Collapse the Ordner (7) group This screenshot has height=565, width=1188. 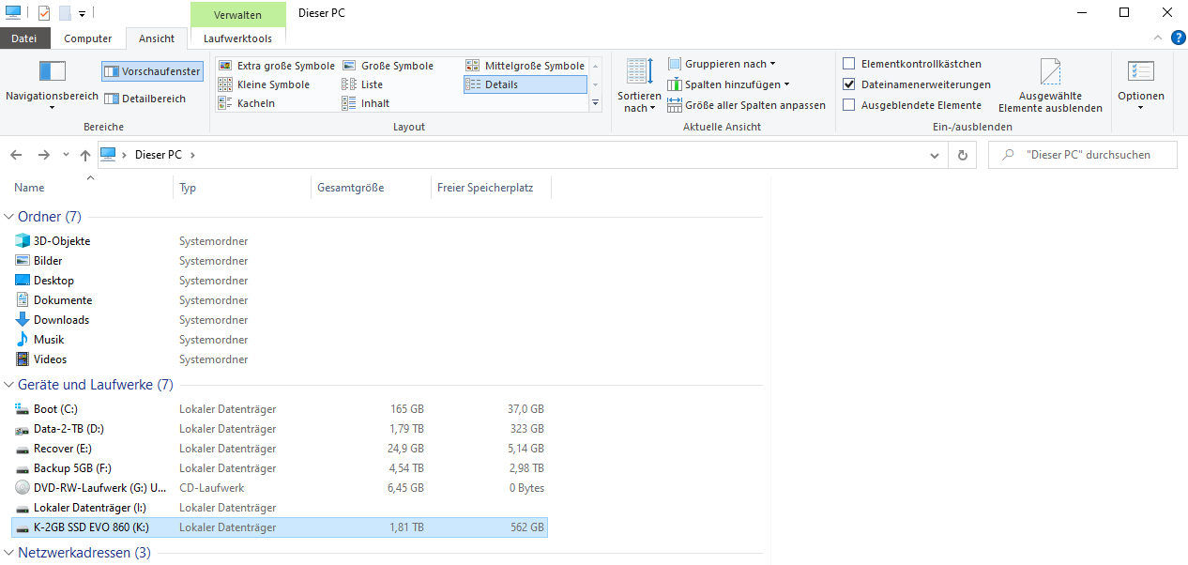click(9, 217)
